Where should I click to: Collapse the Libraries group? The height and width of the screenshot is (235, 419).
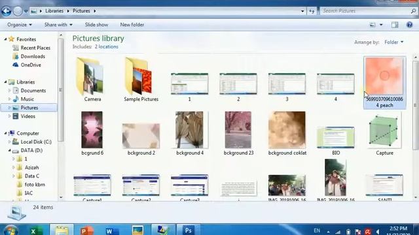click(5, 82)
